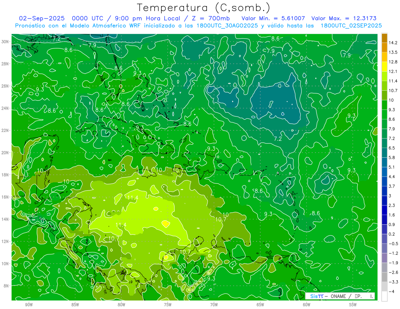Click the 'Valor Max. = 12.3173' readout
Viewport: 400px width, 309px height.
344,18
